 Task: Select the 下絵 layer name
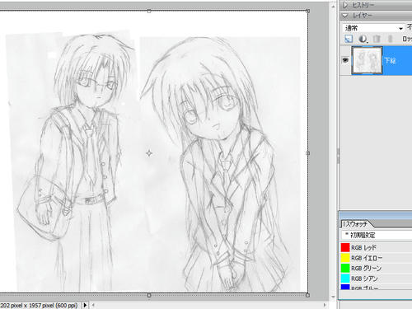390,61
